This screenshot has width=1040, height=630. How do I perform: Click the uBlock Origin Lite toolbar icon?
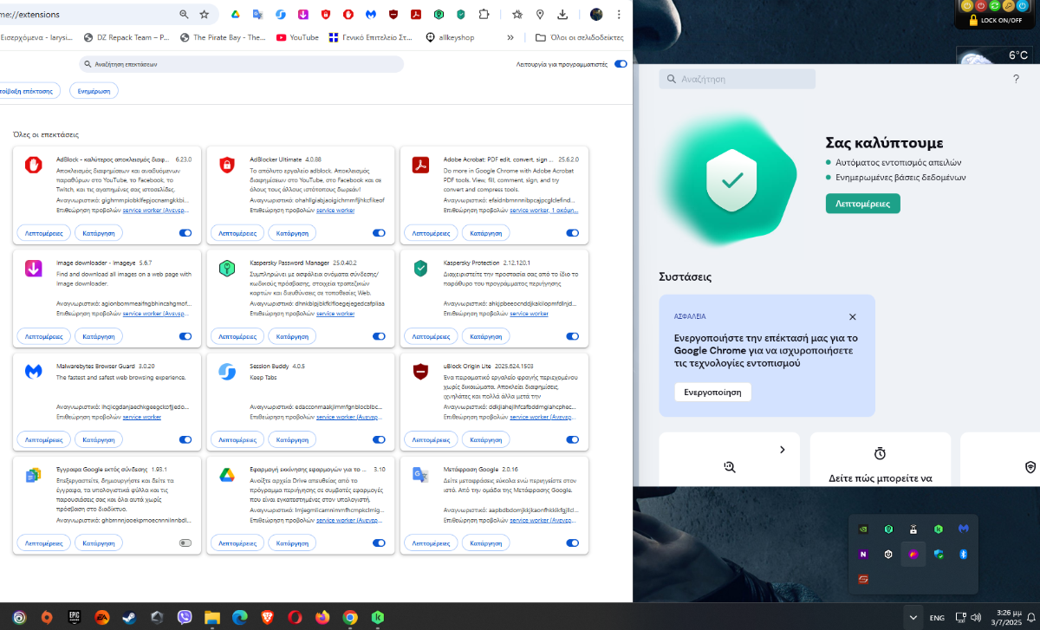coord(393,15)
